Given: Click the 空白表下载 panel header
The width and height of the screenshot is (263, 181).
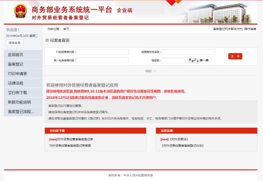Looking at the screenshot, I should (96, 131).
